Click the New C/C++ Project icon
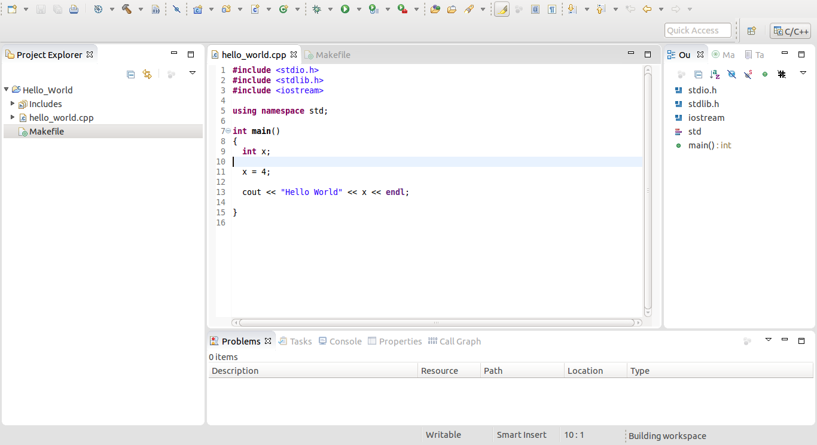Viewport: 817px width, 445px height. pyautogui.click(x=197, y=9)
